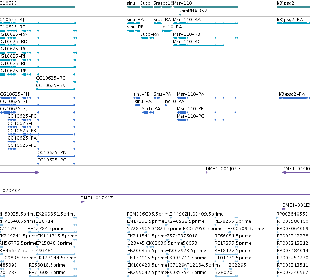
Task: Click the HL01439.5prime EST label
Action: pos(233,258)
